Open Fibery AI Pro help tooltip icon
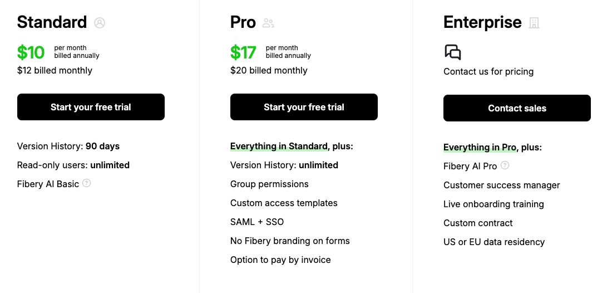612x293 pixels. point(505,165)
